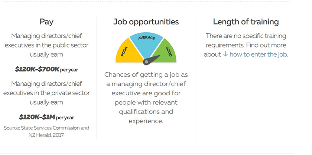
Task: Click the public sector earnings paragraph
Action: point(46,45)
